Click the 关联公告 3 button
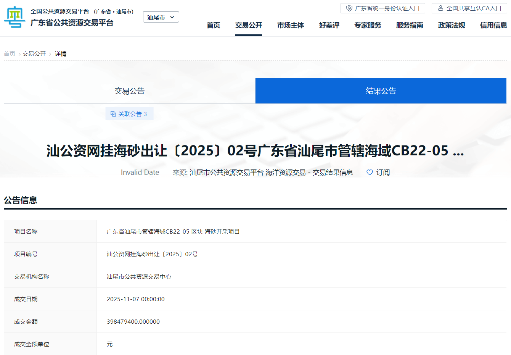 [x=129, y=114]
